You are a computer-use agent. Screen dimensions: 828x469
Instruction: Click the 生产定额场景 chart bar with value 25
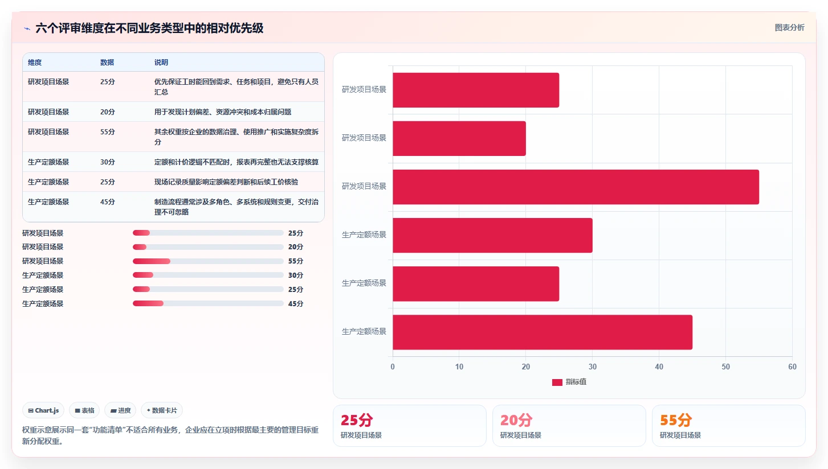(x=476, y=284)
